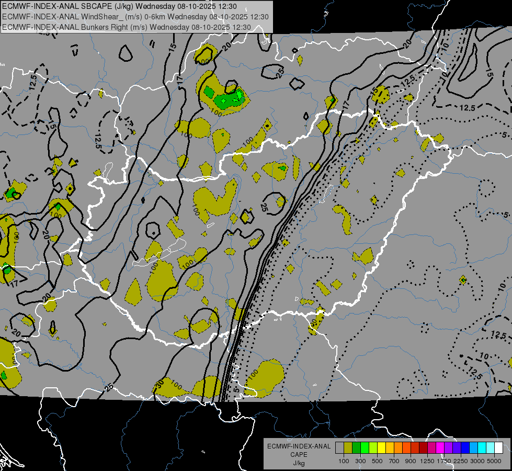Screen dimensions: 512x471
Task: Select the orange legend swatch
Action: point(398,448)
